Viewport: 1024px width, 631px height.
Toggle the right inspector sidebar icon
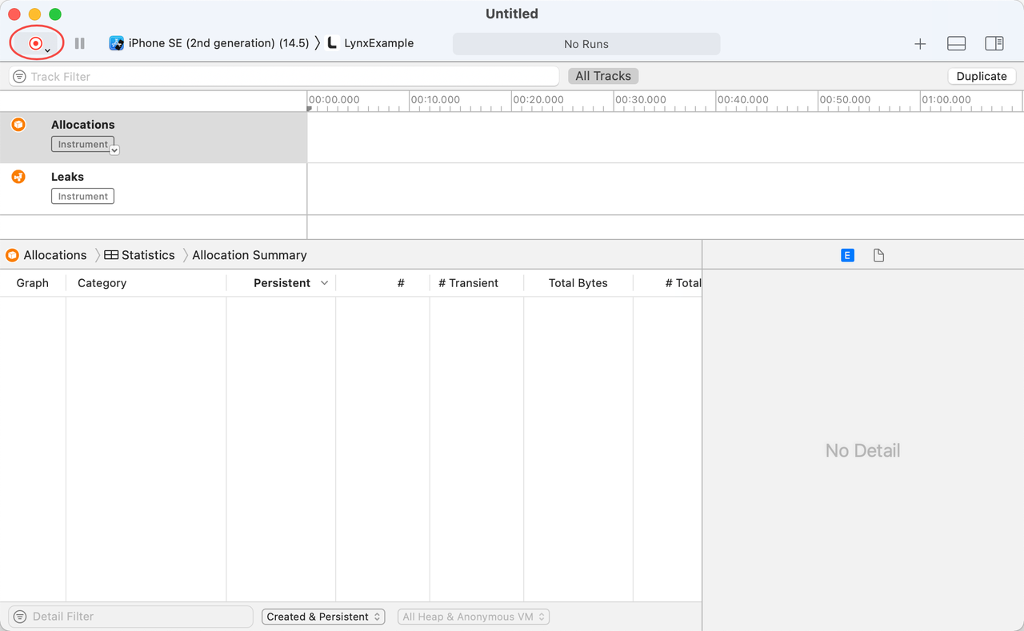[994, 44]
